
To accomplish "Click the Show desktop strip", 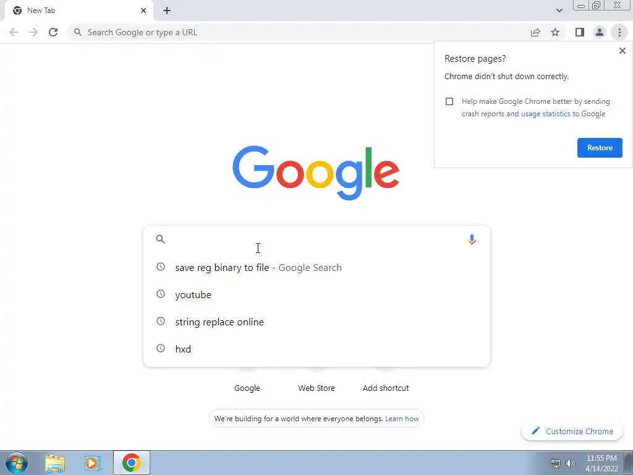I will tap(629, 463).
